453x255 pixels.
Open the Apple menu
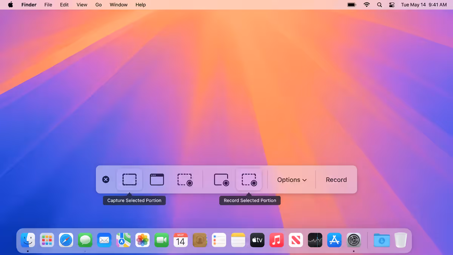pos(11,5)
